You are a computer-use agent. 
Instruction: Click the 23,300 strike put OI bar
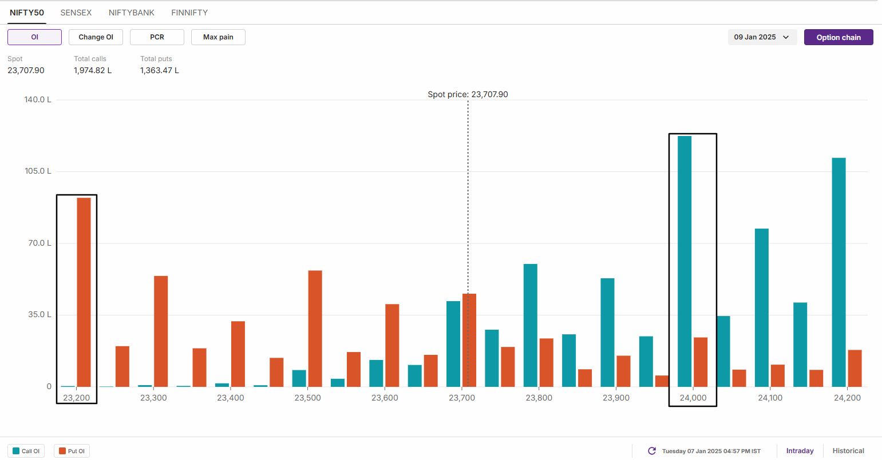tap(161, 331)
